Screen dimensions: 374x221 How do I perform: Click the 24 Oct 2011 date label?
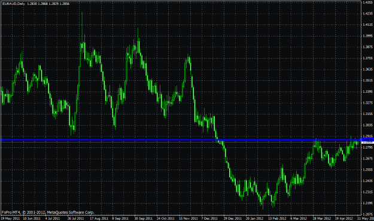(x=166, y=219)
